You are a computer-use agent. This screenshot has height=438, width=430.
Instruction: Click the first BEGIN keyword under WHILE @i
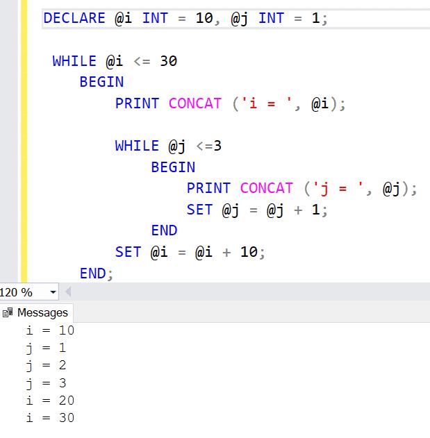point(101,82)
